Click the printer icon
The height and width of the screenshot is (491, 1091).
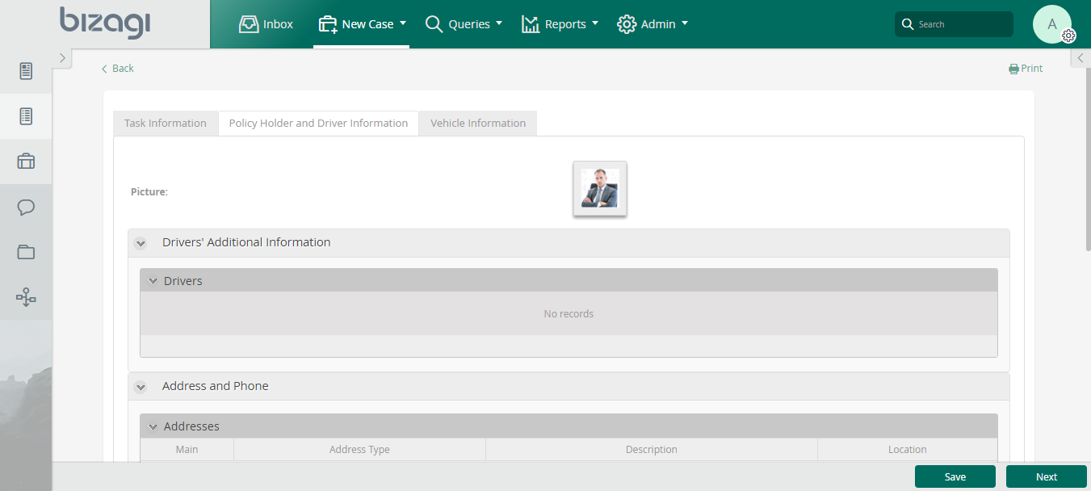[x=1013, y=69]
